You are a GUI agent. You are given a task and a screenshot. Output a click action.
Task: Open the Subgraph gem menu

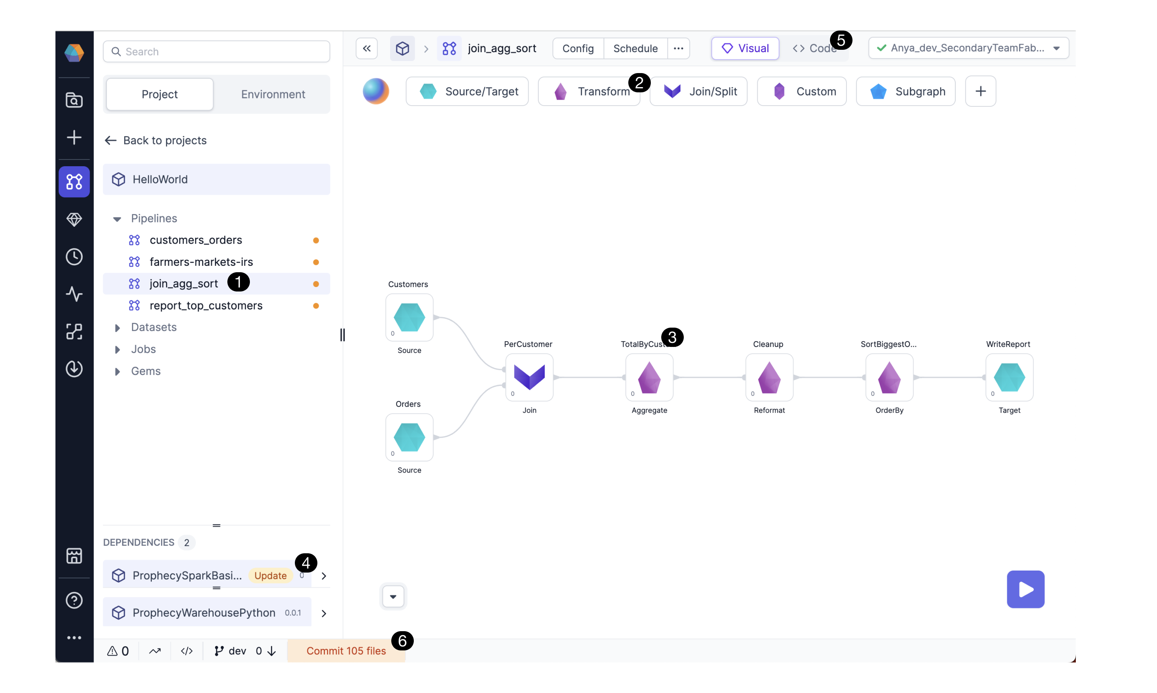(x=906, y=91)
